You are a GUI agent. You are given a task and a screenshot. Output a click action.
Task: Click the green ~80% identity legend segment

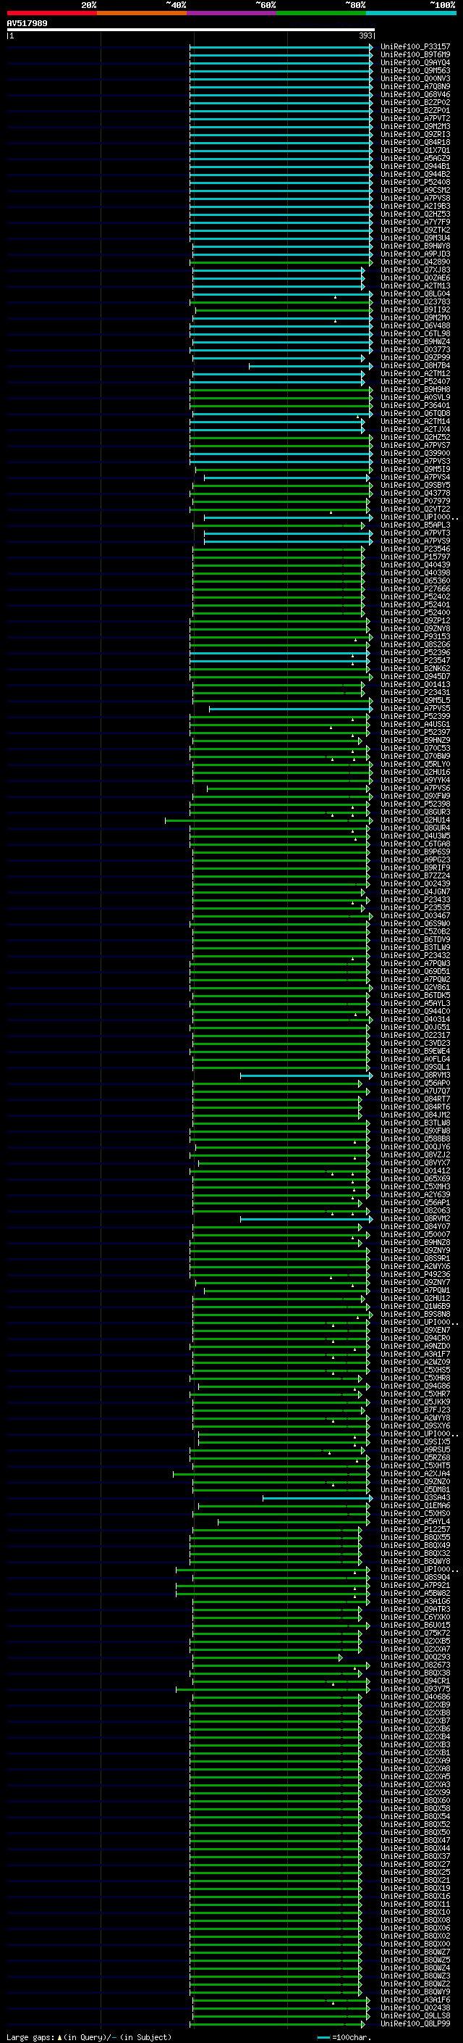pos(321,13)
